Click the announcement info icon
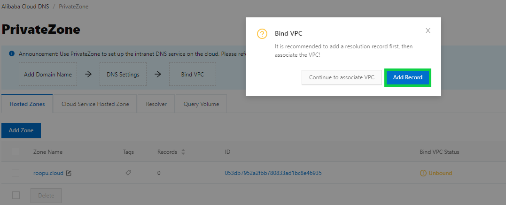 [12, 53]
